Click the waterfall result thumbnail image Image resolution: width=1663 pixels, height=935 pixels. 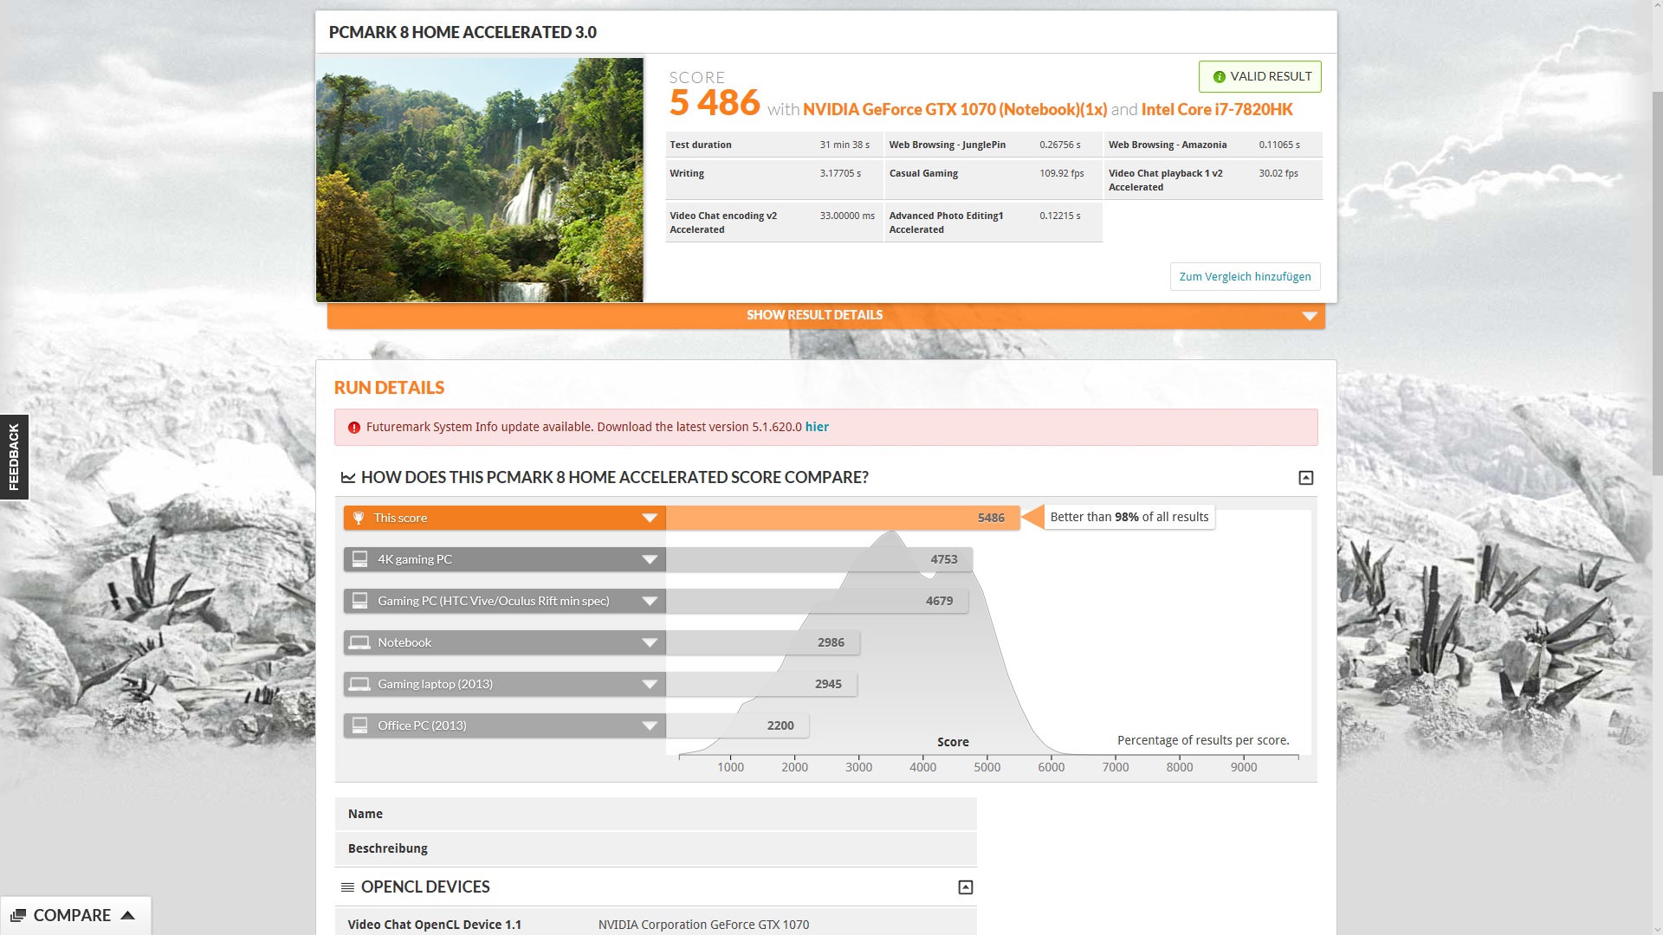pos(479,180)
